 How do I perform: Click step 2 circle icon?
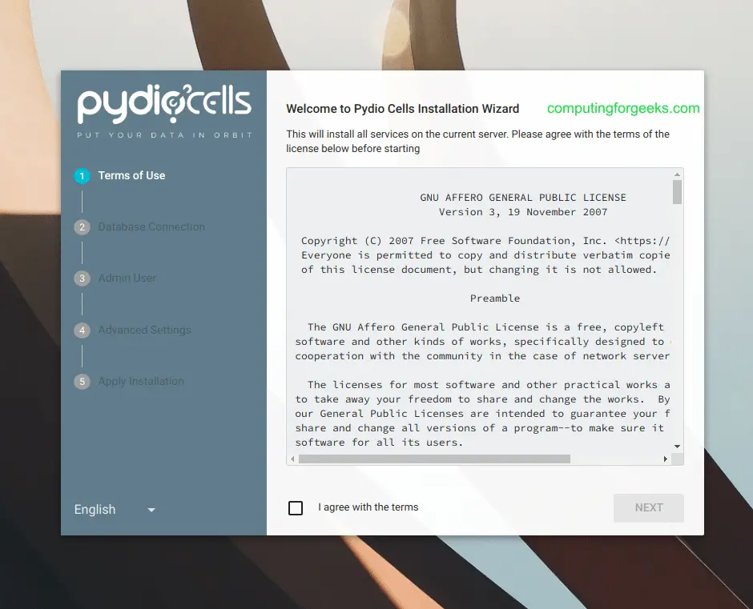(x=83, y=227)
